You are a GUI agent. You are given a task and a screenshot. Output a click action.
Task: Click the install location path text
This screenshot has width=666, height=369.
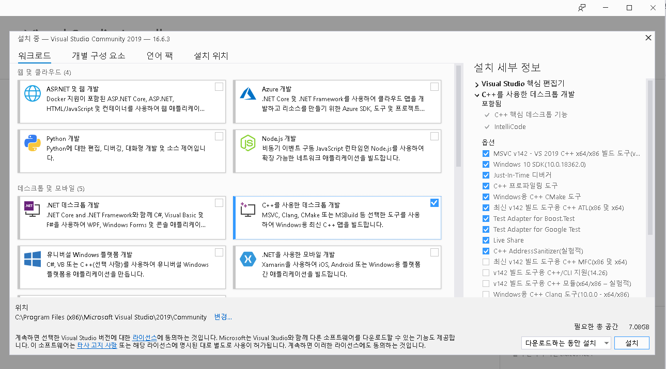coord(111,317)
